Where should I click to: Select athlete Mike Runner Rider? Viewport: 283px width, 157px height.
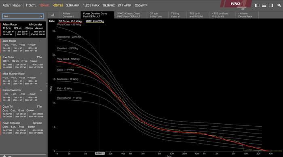pos(23,79)
